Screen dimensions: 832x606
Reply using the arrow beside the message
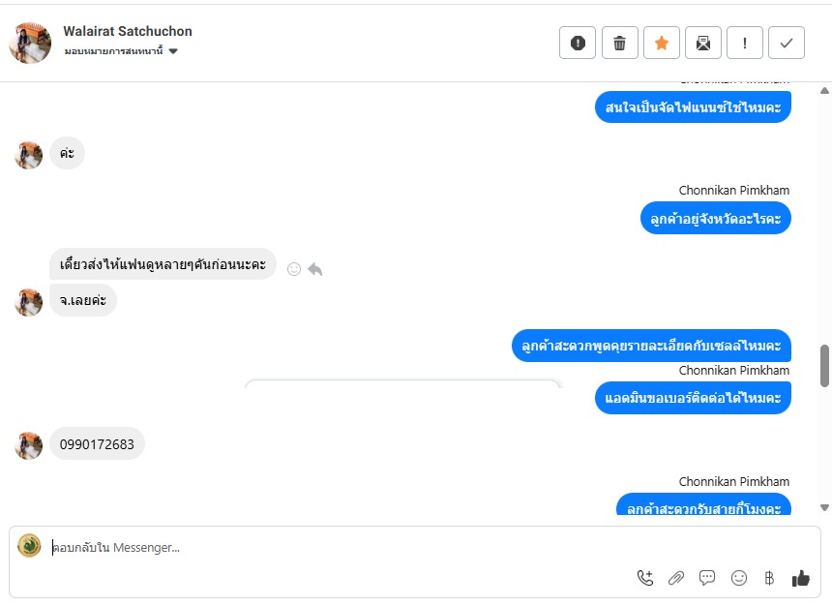[315, 269]
